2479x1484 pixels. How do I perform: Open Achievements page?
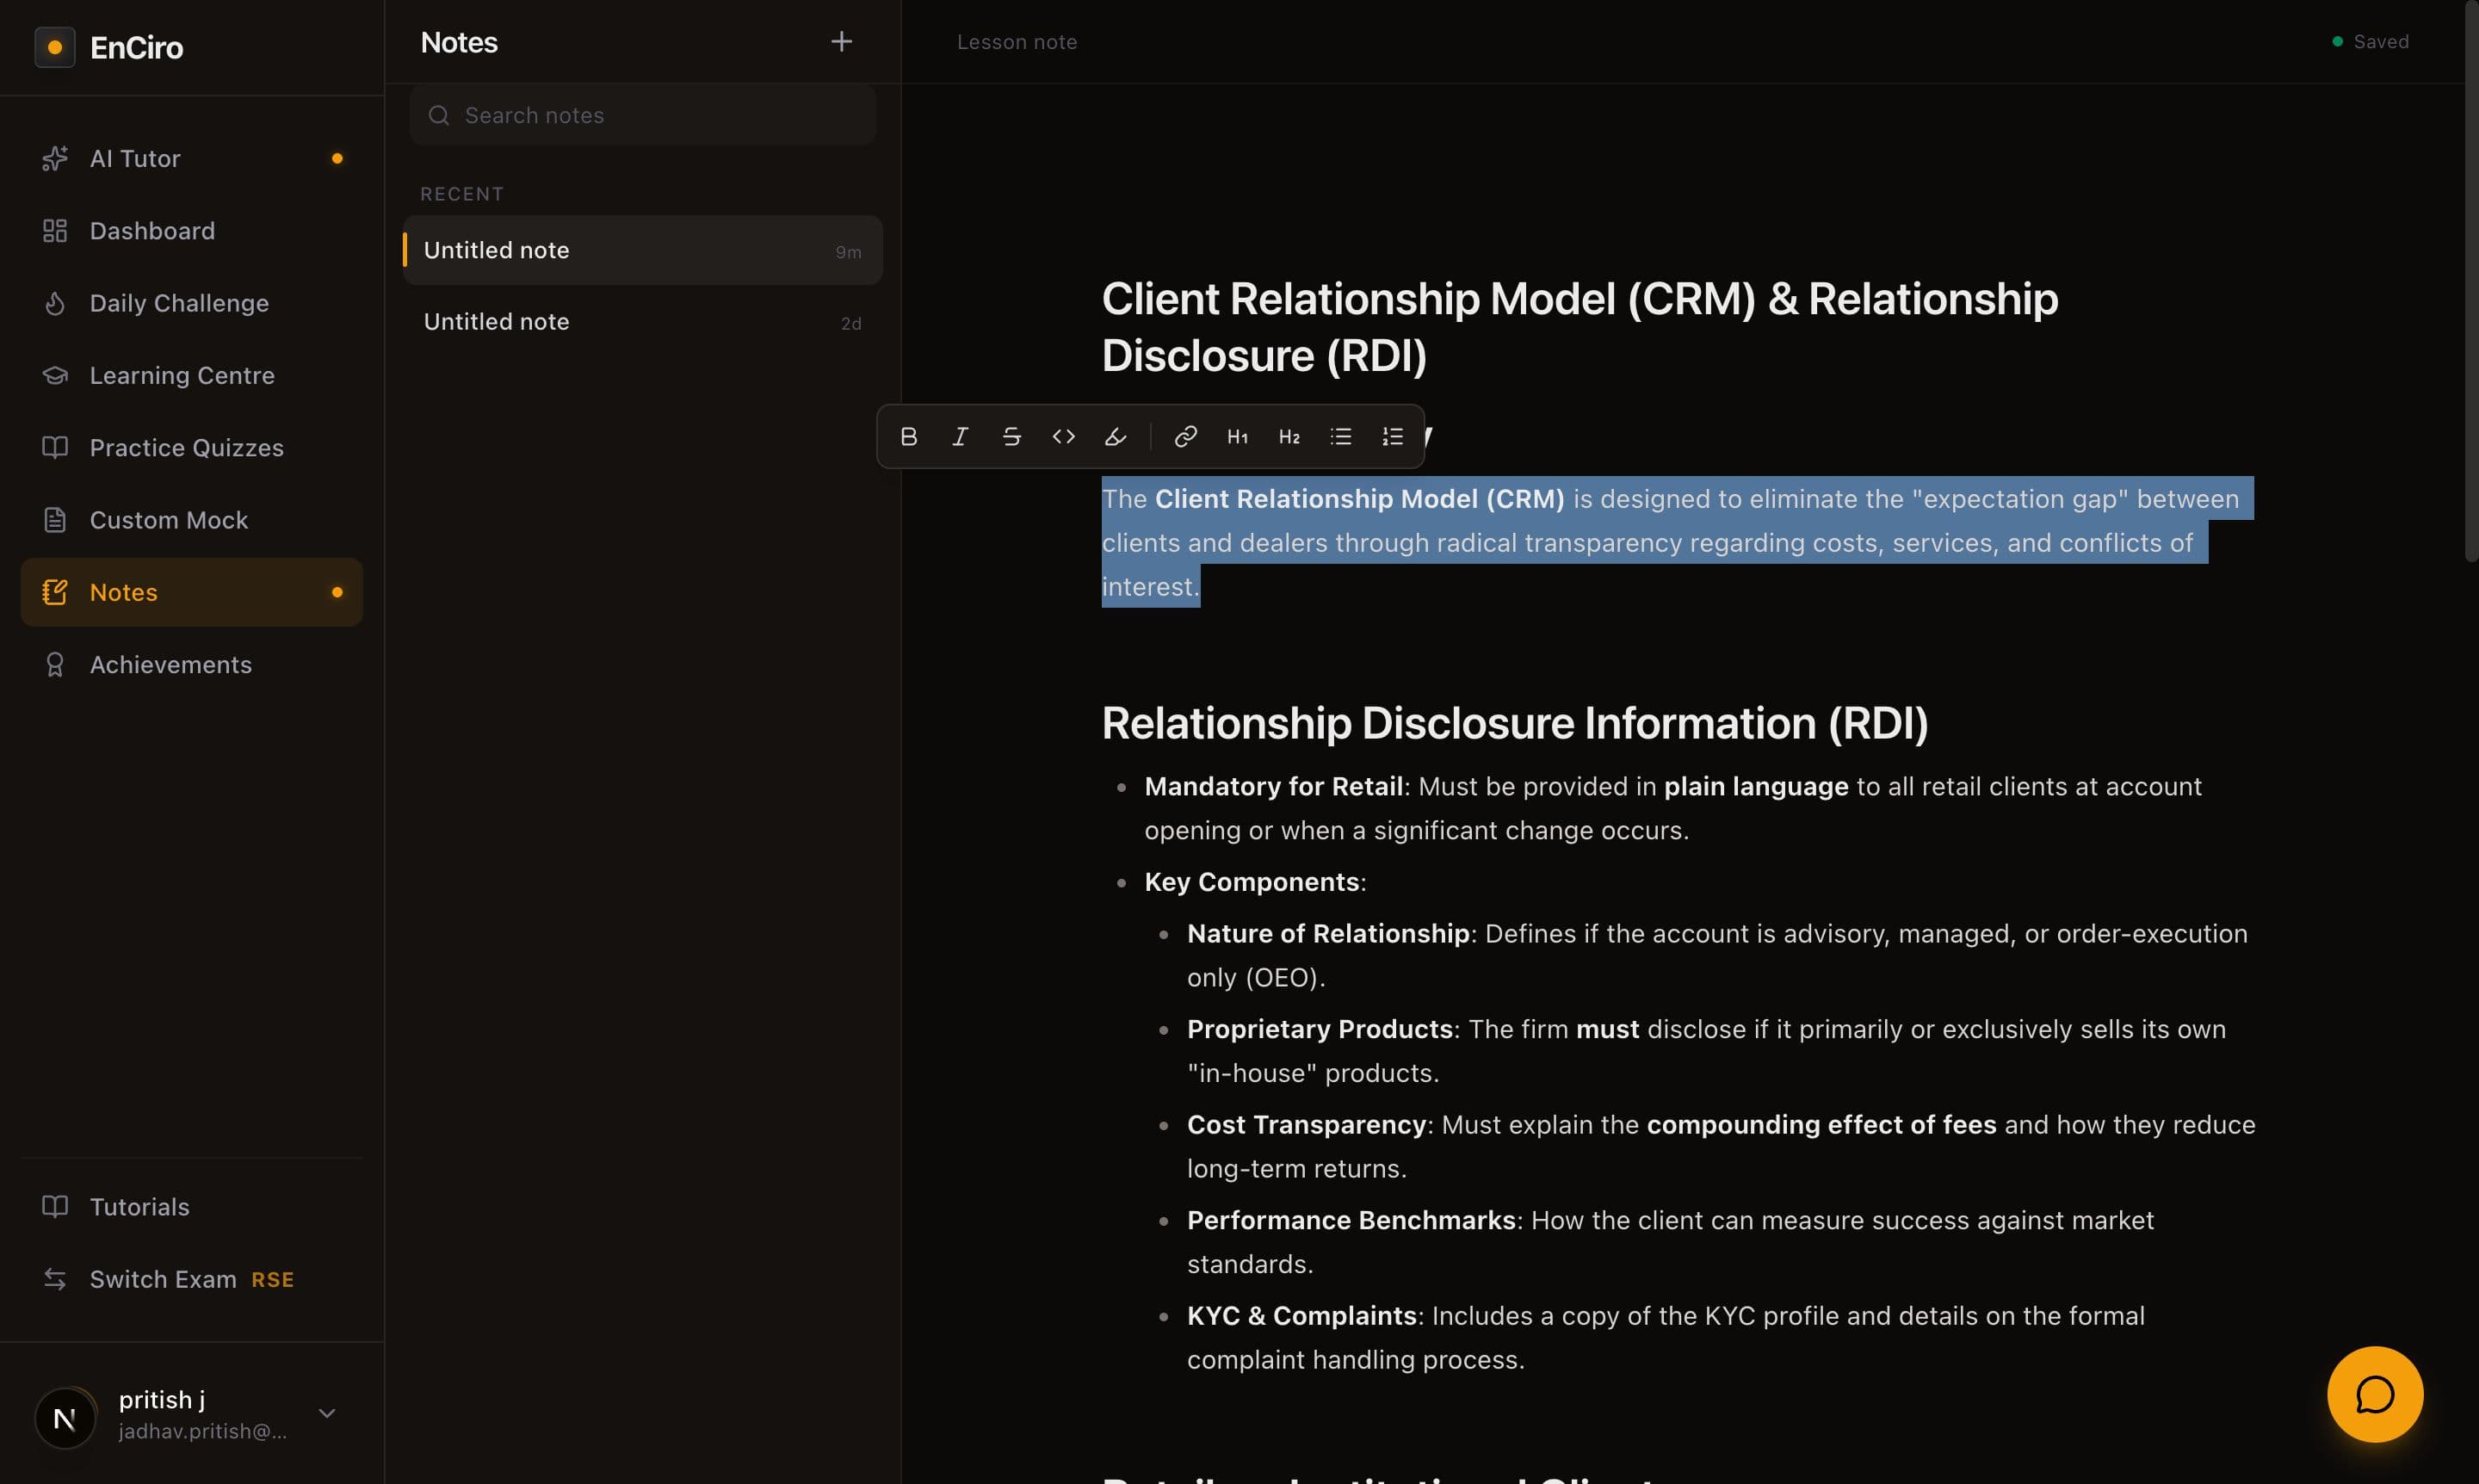[x=191, y=664]
